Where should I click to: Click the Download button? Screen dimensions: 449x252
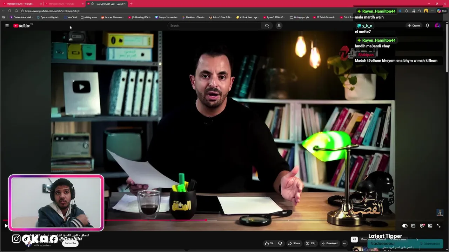coord(329,243)
